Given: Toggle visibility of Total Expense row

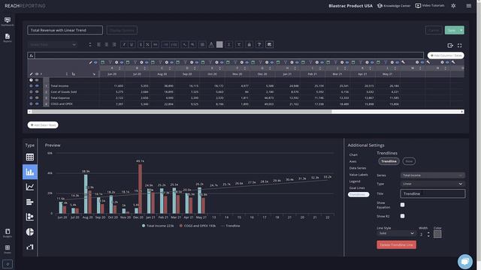Looking at the screenshot, I should tap(37, 98).
